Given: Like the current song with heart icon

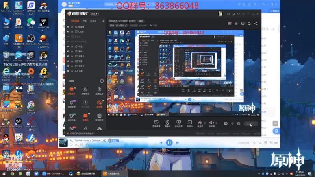Looking at the screenshot, I should pyautogui.click(x=71, y=145).
